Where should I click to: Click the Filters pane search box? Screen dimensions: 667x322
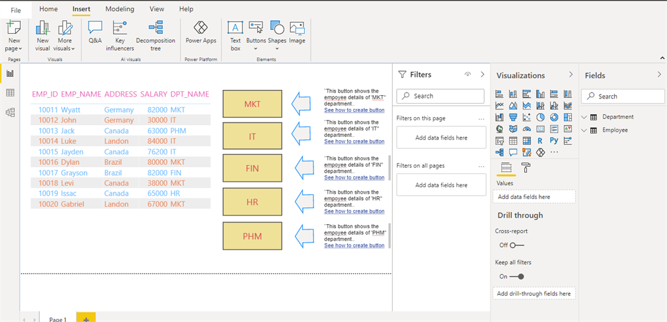point(440,96)
